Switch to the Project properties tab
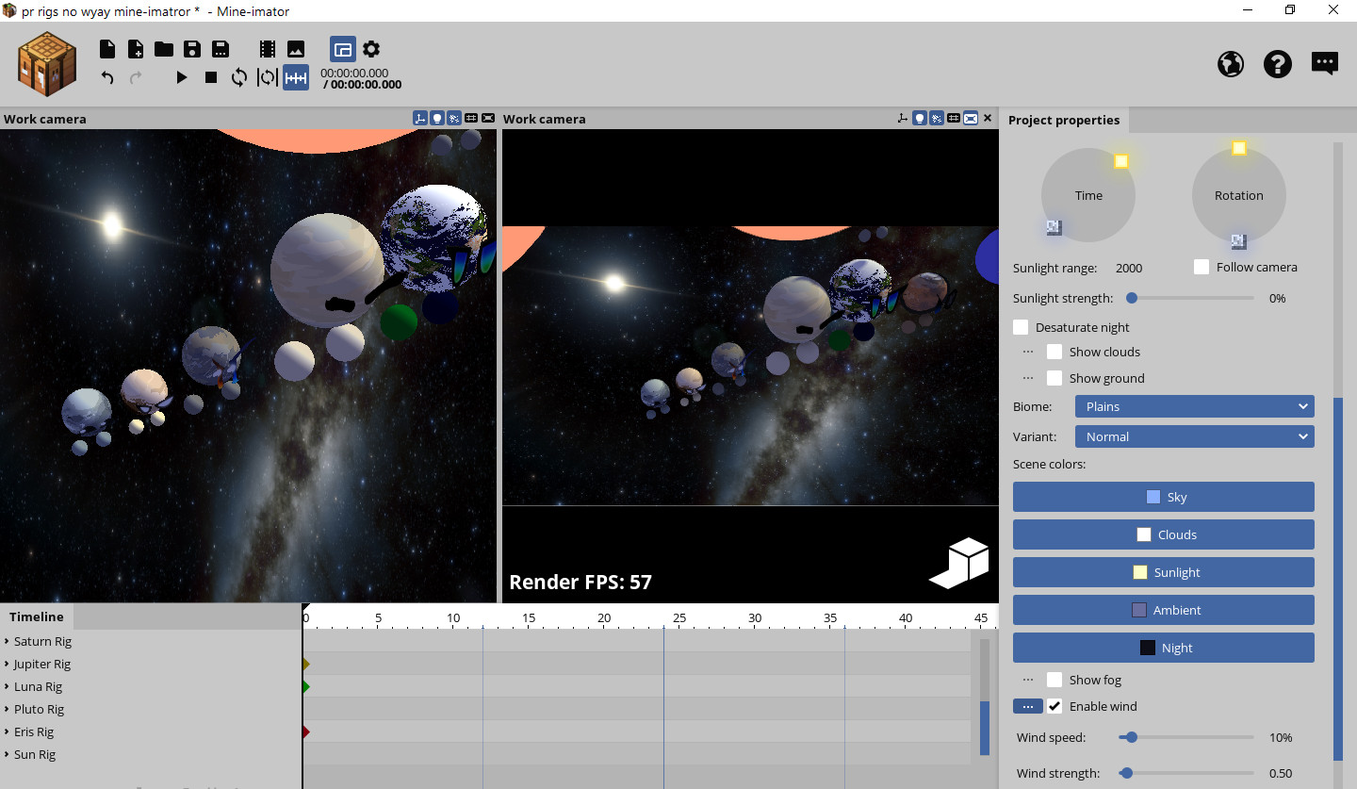This screenshot has height=789, width=1357. pos(1064,120)
